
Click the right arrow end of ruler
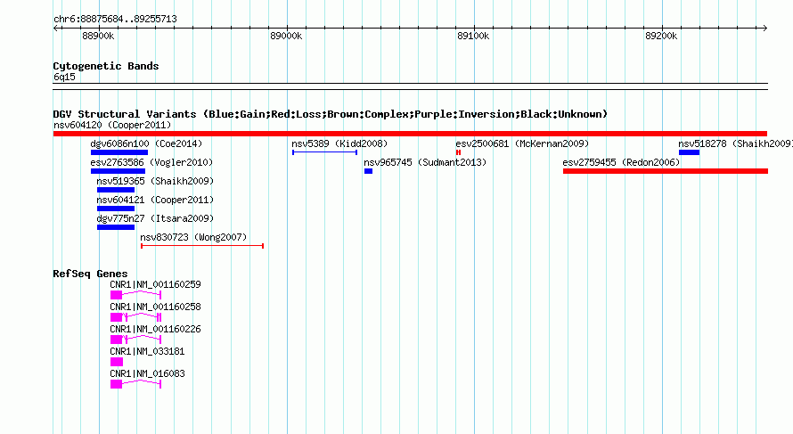[764, 29]
